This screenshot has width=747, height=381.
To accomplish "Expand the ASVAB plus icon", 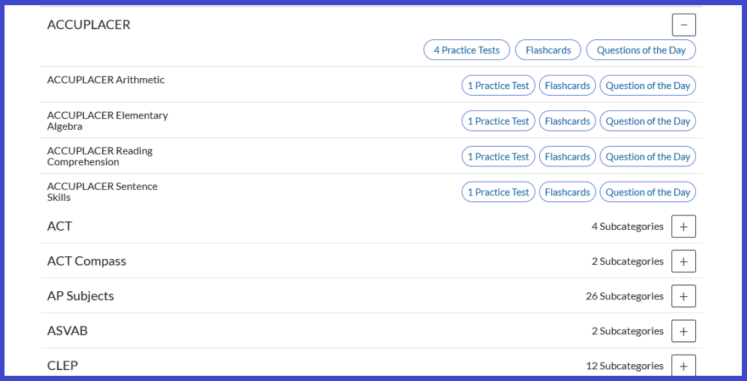I will [684, 331].
